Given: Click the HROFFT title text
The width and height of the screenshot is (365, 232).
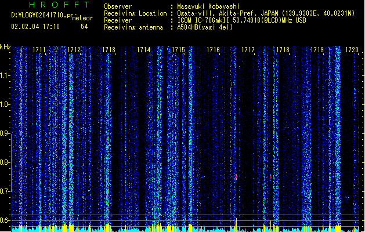Looking at the screenshot, I should [59, 5].
